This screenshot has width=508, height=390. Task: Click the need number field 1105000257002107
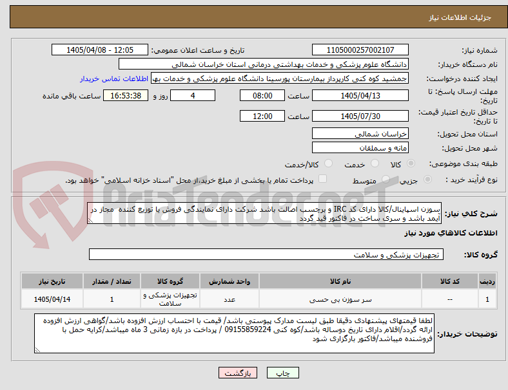pyautogui.click(x=360, y=50)
